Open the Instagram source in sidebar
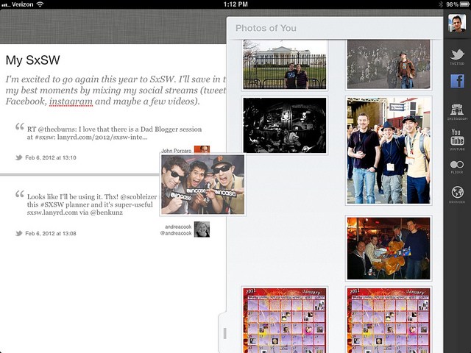This screenshot has height=353, width=471. [457, 111]
